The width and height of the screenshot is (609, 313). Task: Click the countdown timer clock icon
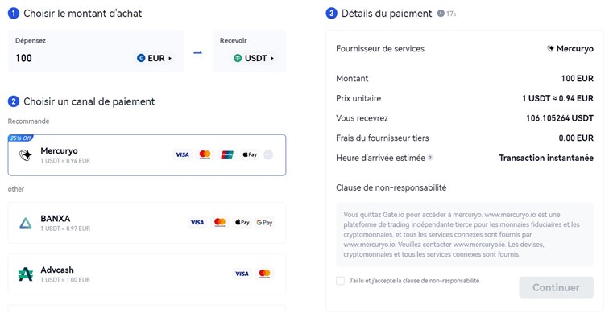[441, 14]
